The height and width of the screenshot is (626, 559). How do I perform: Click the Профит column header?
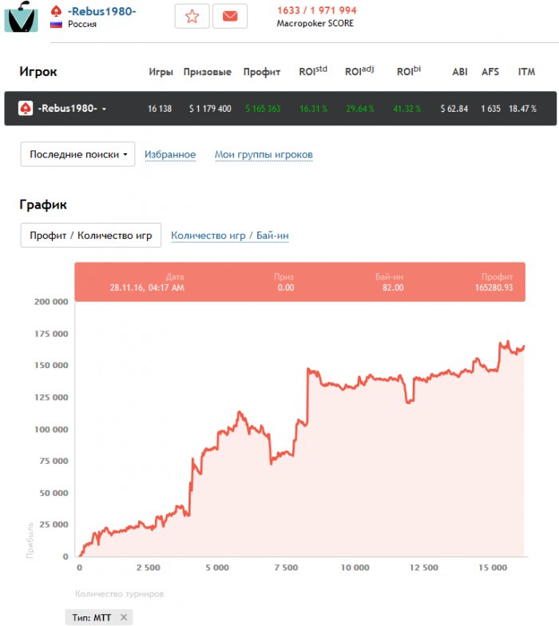point(262,72)
